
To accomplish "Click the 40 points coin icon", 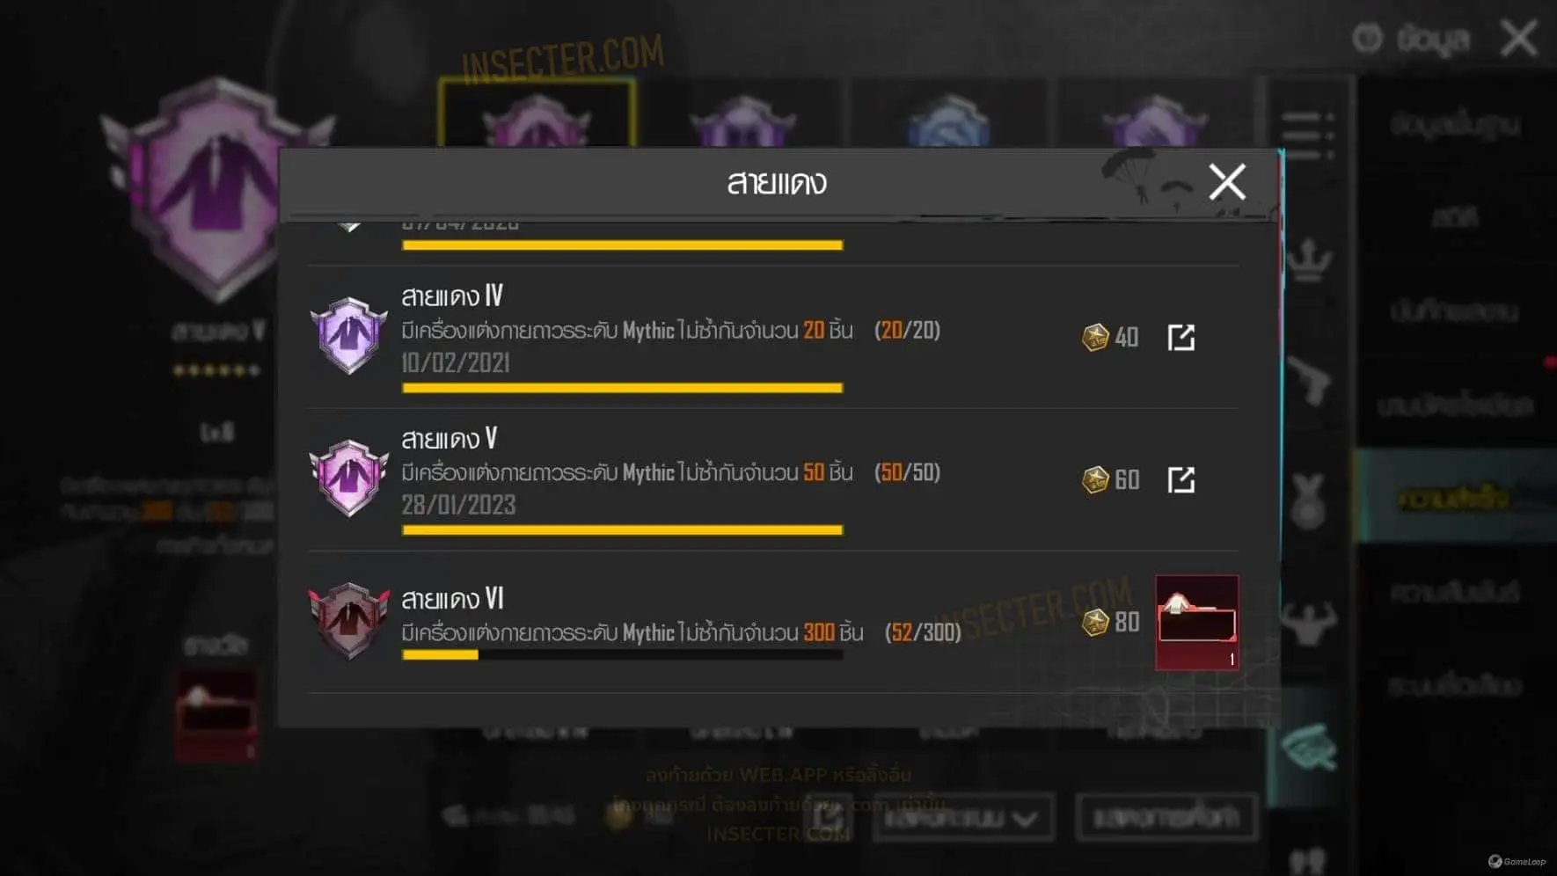I will [x=1095, y=337].
